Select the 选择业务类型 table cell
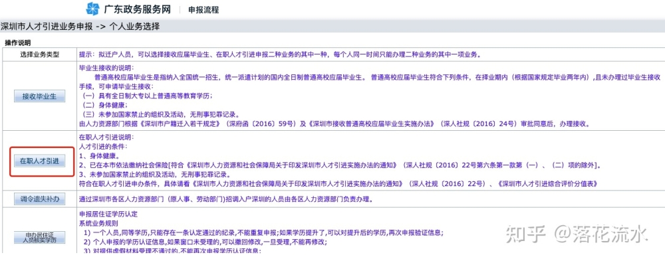Screen dimensions: 665x261 point(40,54)
